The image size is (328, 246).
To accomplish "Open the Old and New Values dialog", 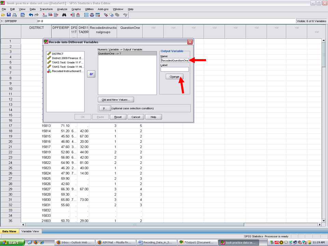I will [x=116, y=100].
